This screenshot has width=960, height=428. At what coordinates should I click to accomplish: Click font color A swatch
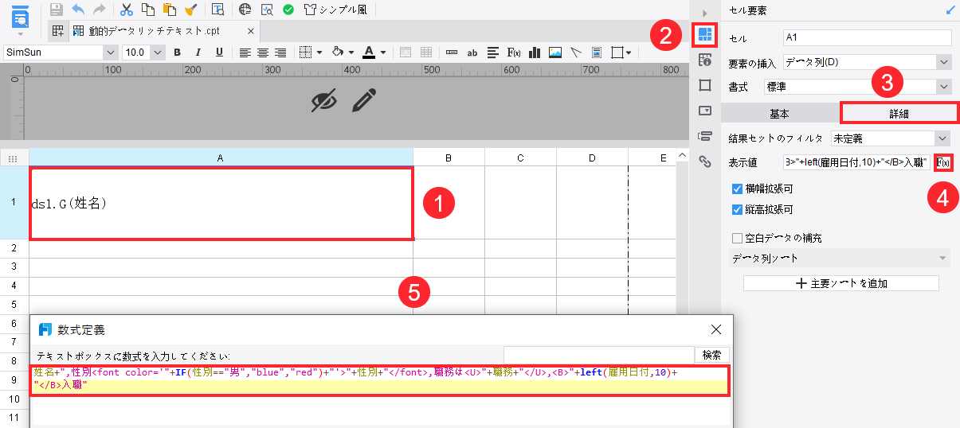(x=369, y=53)
